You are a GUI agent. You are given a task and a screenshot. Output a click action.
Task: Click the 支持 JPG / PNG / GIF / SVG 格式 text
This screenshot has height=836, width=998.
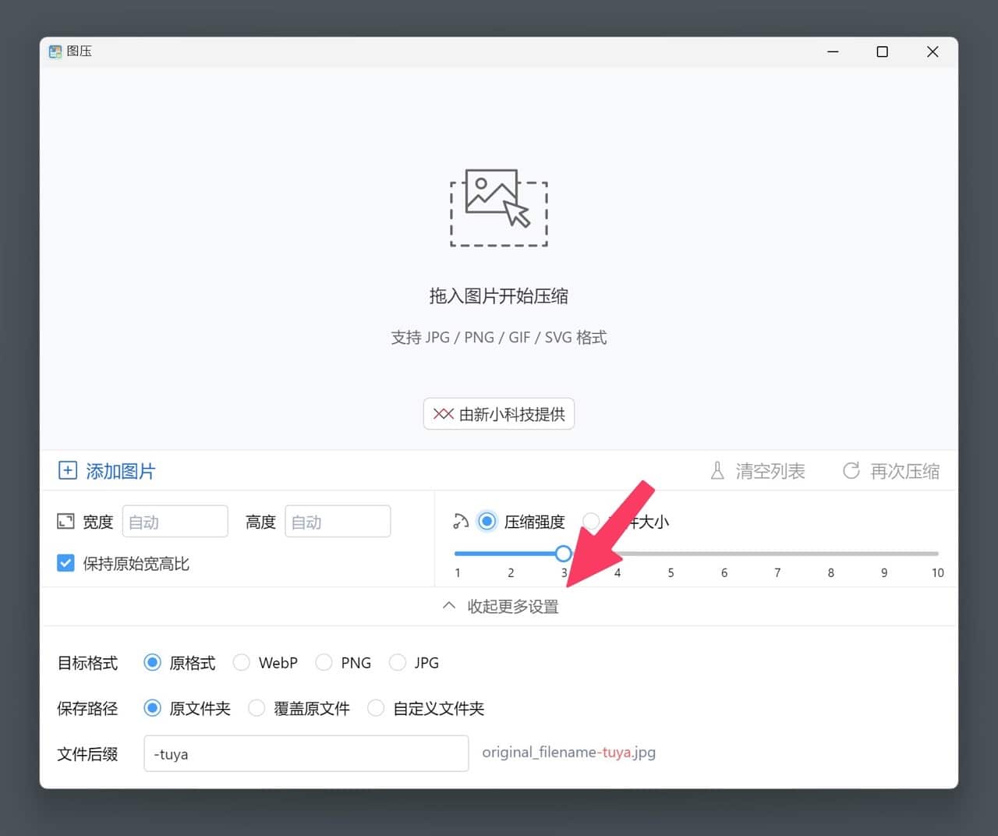(499, 338)
